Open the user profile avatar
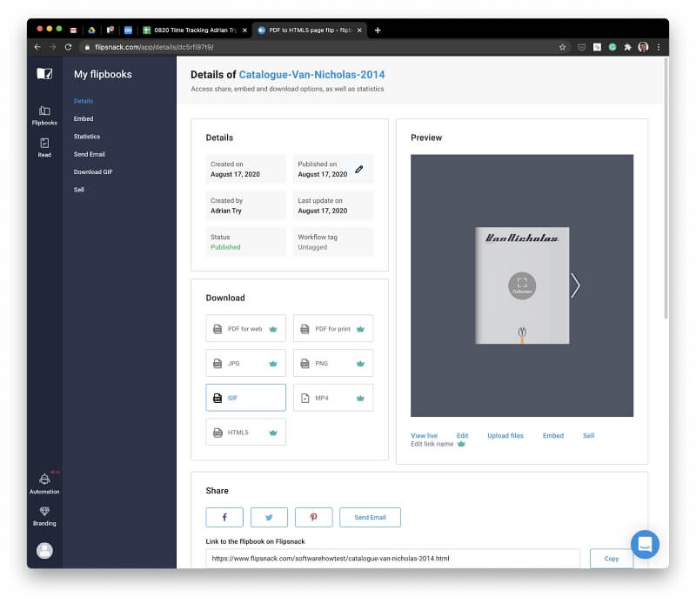The image size is (696, 604). (x=44, y=551)
